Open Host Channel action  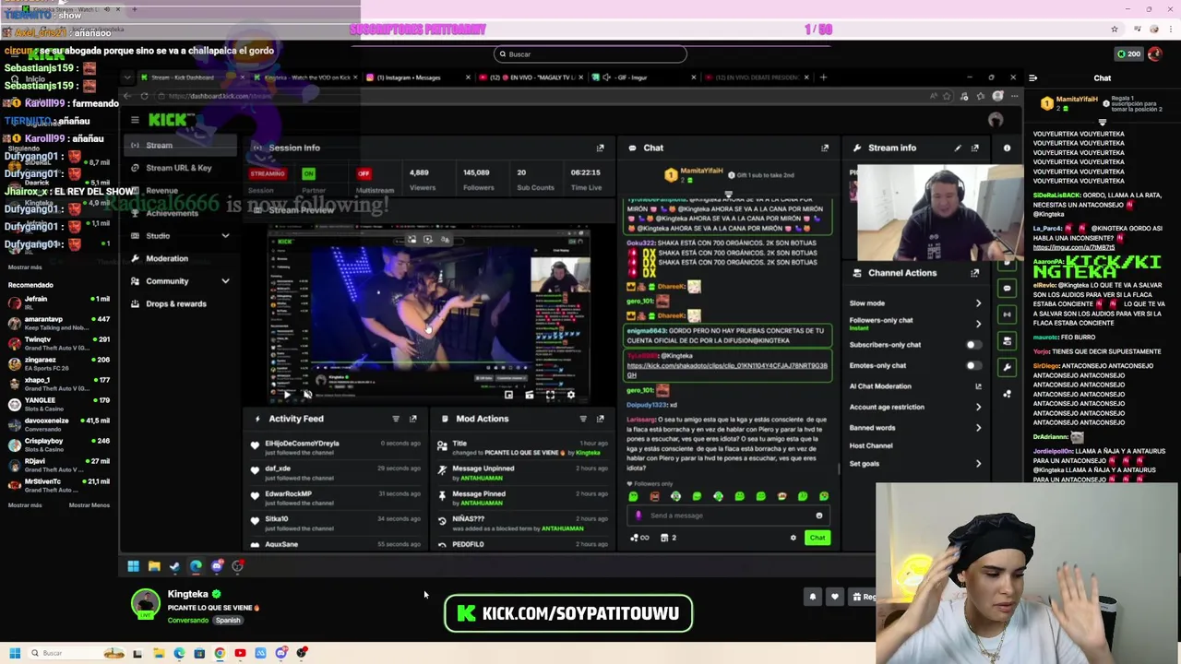coord(871,446)
